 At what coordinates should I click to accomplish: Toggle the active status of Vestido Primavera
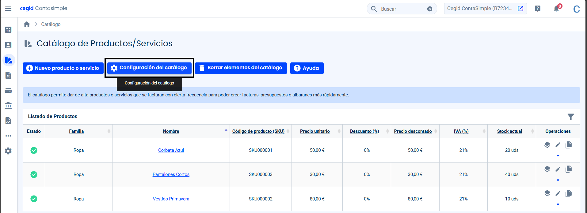point(34,199)
